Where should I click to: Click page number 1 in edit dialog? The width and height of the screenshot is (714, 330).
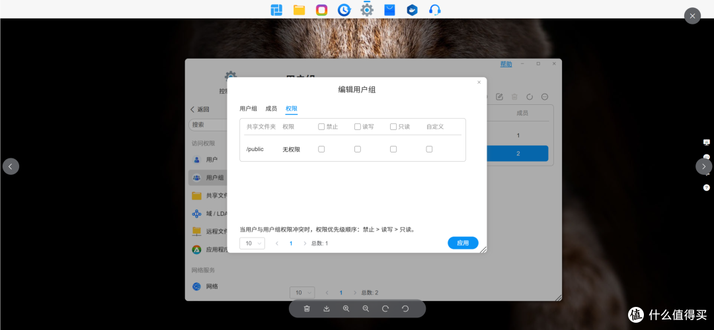coord(291,243)
